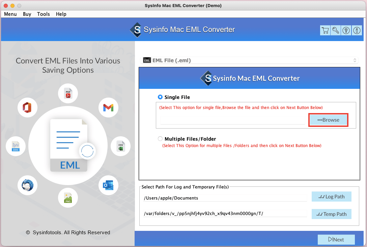Click the key activation icon
367x247 pixels.
click(336, 30)
